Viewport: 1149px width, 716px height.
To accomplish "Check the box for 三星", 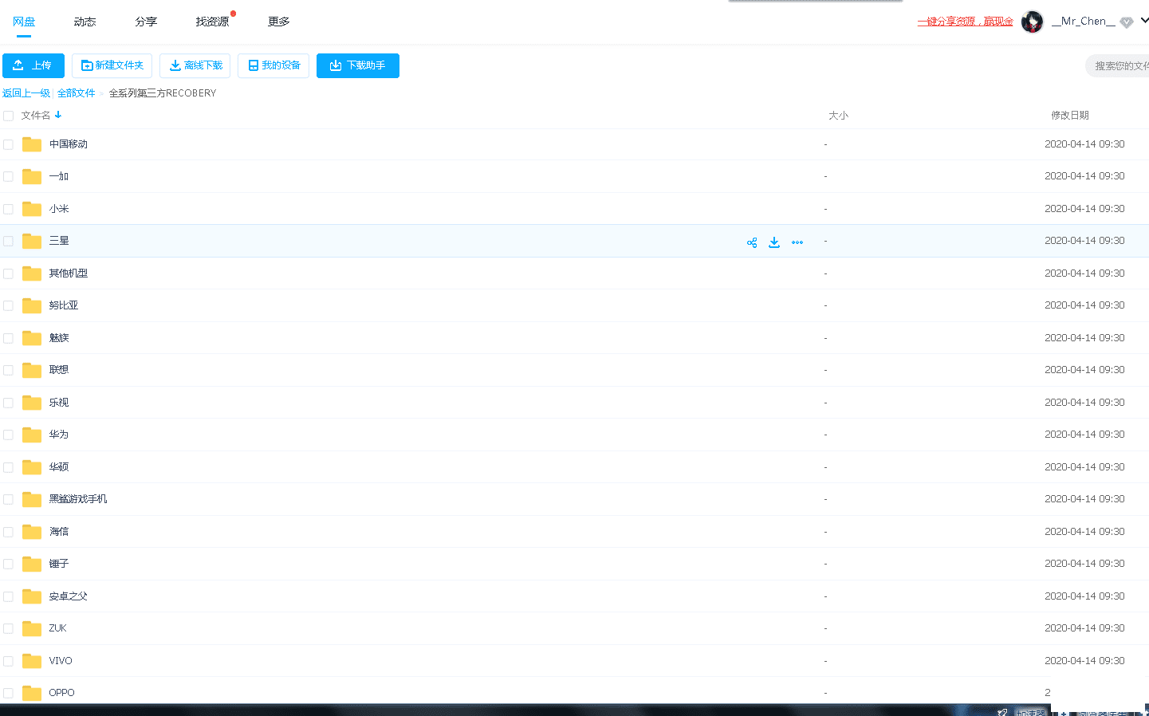I will 9,241.
